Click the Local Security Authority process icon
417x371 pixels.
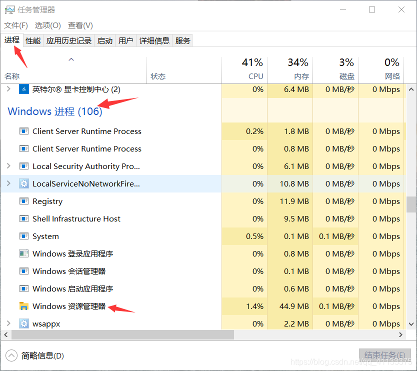(24, 166)
